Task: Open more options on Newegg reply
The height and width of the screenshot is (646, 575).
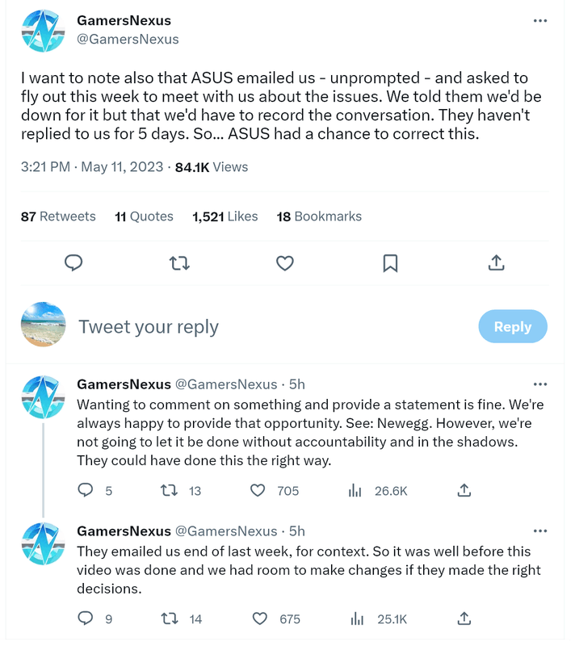Action: pyautogui.click(x=540, y=384)
